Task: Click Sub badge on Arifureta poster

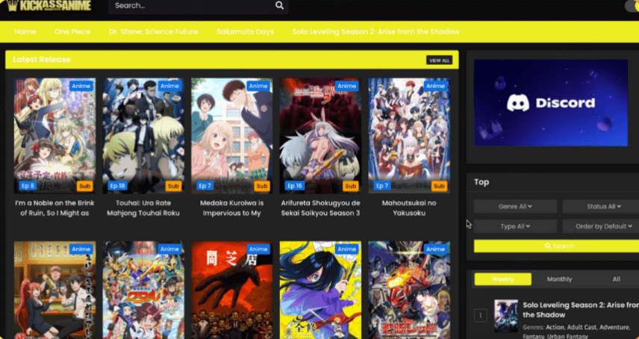Action: (x=350, y=185)
